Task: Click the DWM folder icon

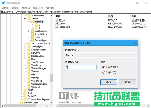Action: [x=25, y=90]
